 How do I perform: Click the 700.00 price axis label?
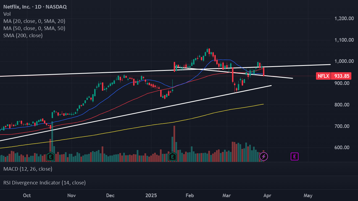click(x=342, y=126)
